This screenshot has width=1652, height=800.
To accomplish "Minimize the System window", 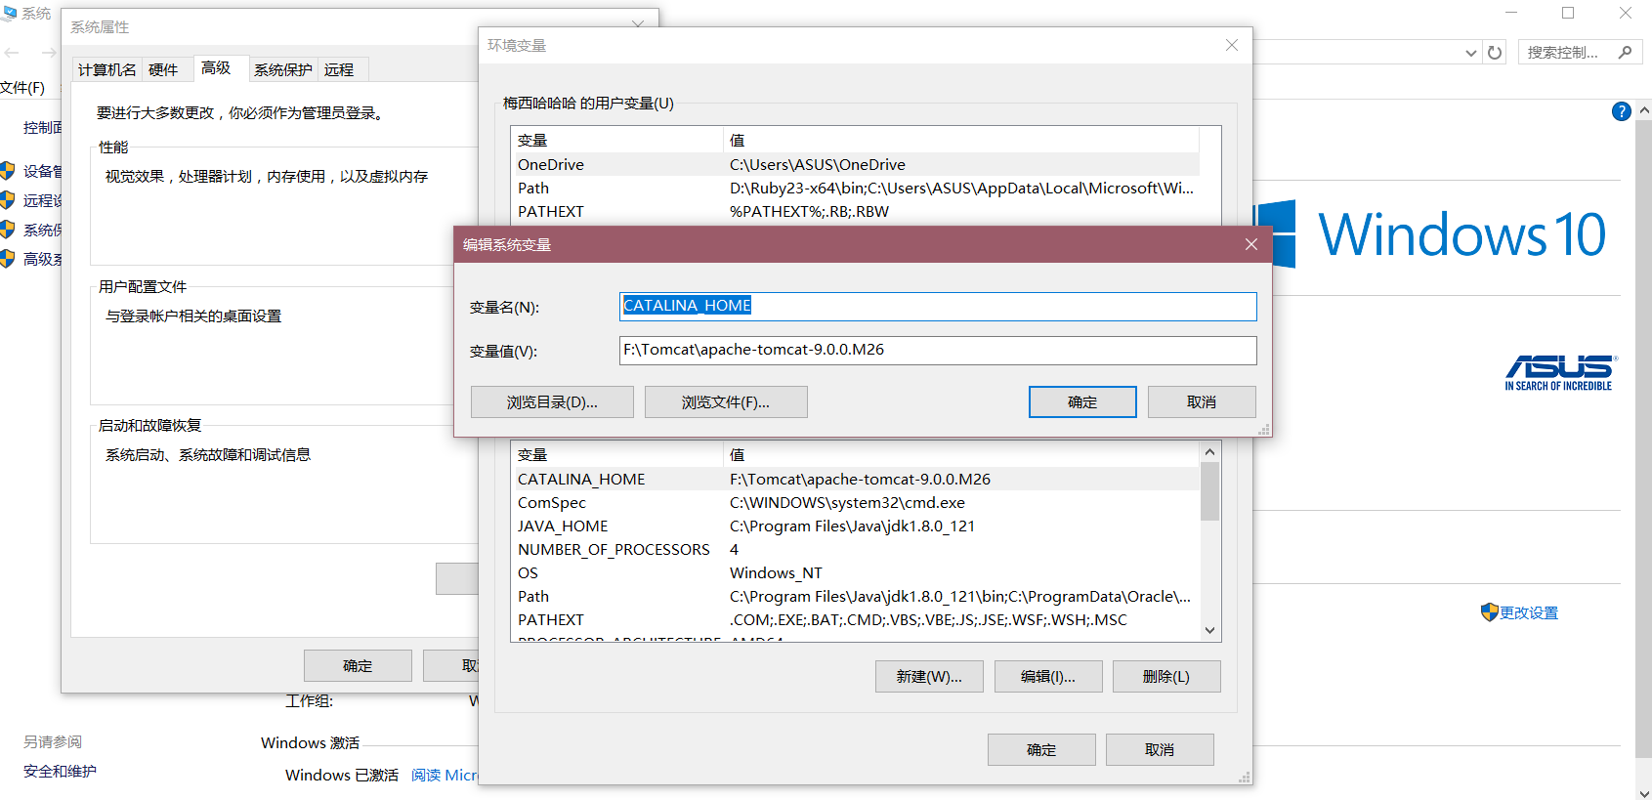I will tap(1511, 13).
